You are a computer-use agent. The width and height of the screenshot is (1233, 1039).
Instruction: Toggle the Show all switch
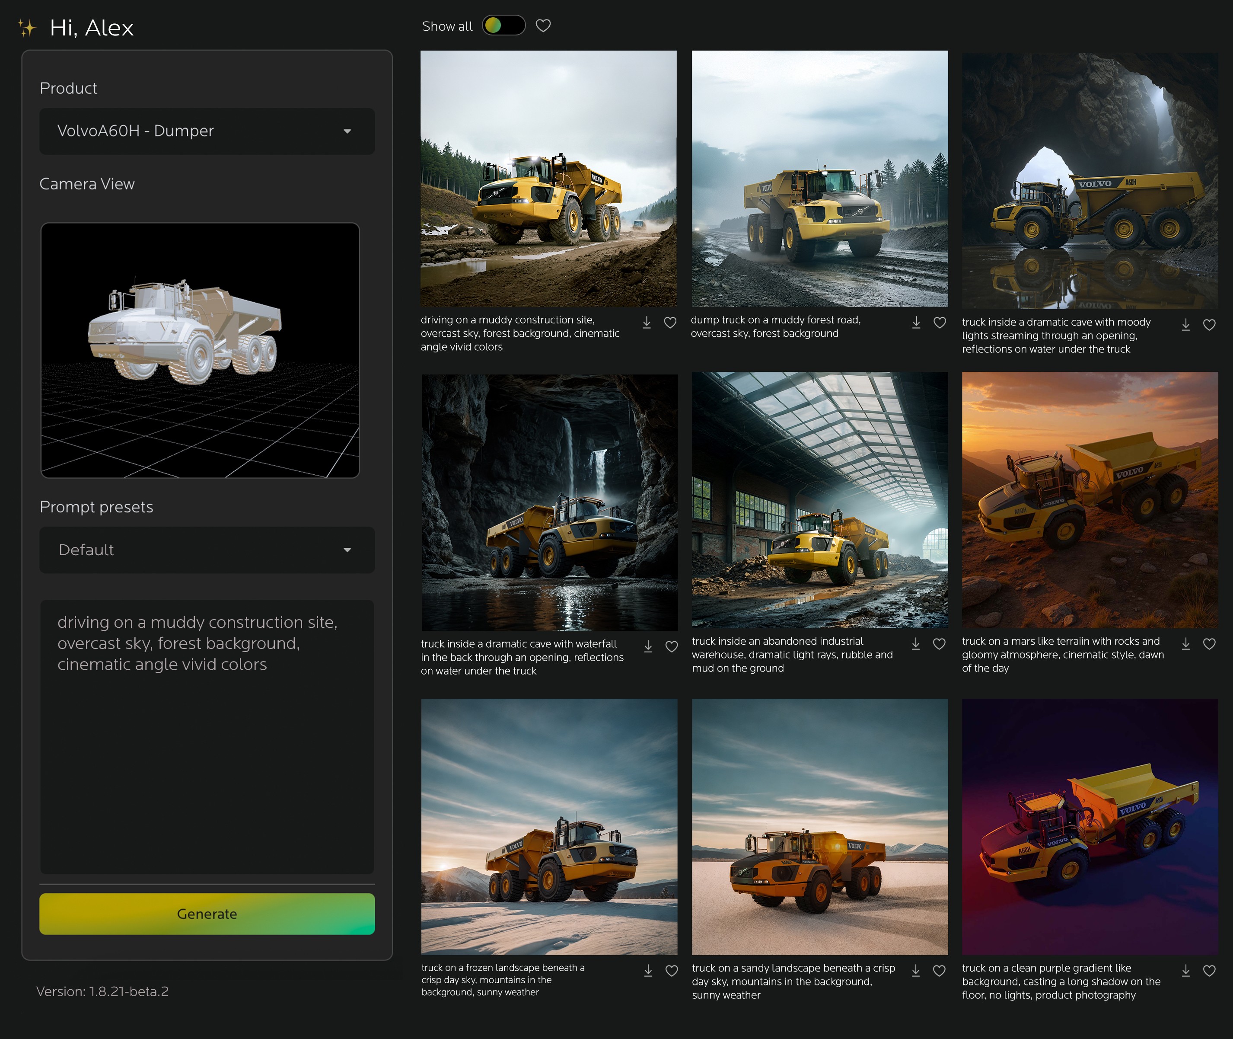click(x=503, y=26)
